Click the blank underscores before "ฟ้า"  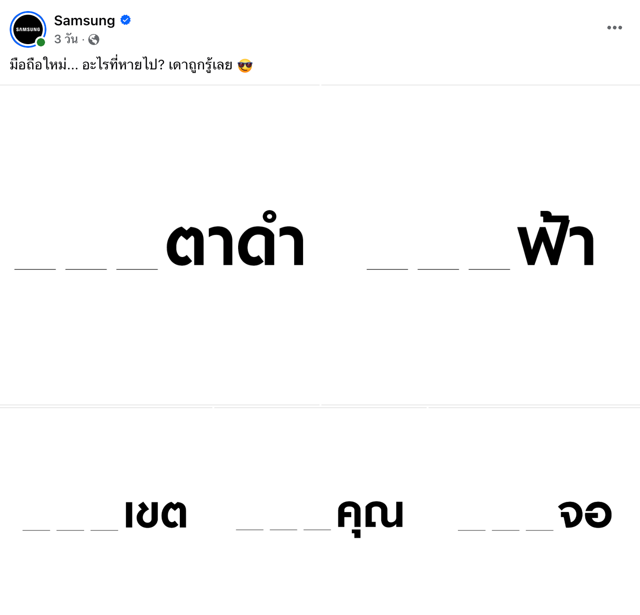pyautogui.click(x=438, y=269)
